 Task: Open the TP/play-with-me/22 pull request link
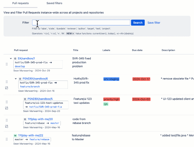click(x=31, y=136)
